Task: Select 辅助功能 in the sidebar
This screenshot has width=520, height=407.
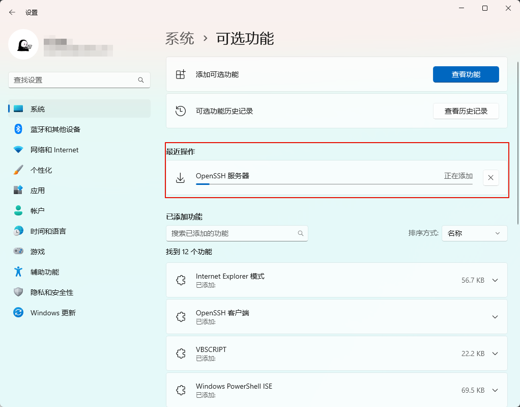Action: (44, 272)
